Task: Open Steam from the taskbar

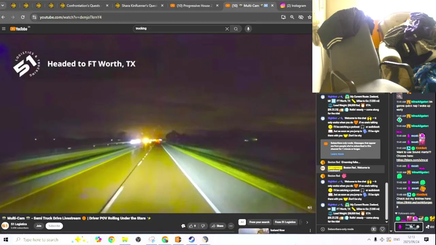Action: tap(192, 240)
